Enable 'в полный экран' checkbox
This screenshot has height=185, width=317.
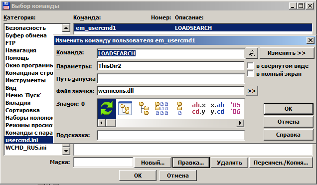point(250,74)
